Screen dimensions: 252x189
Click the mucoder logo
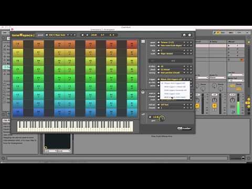[184, 128]
